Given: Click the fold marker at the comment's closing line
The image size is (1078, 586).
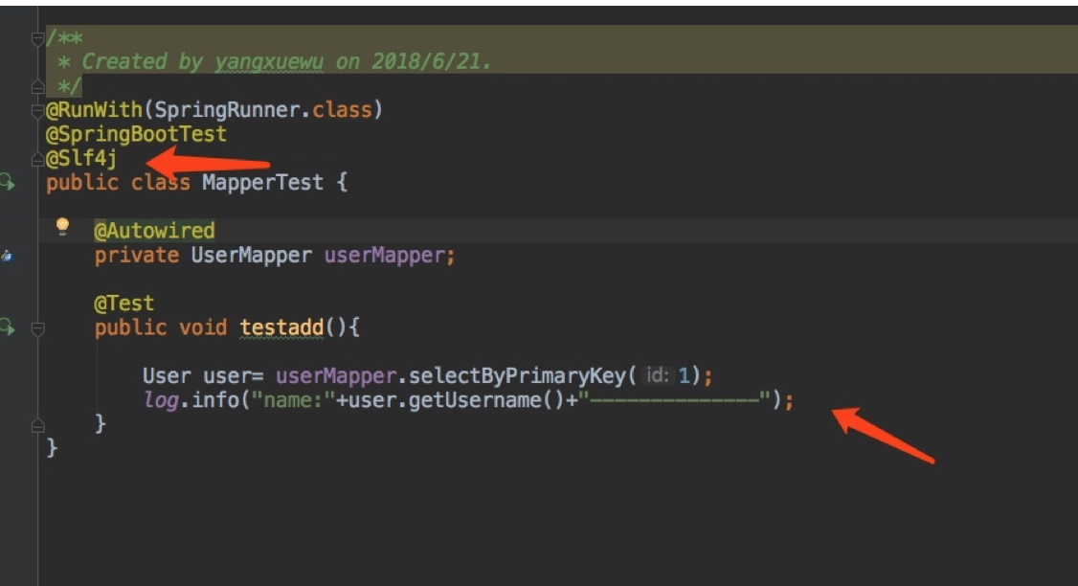Looking at the screenshot, I should click(x=37, y=86).
